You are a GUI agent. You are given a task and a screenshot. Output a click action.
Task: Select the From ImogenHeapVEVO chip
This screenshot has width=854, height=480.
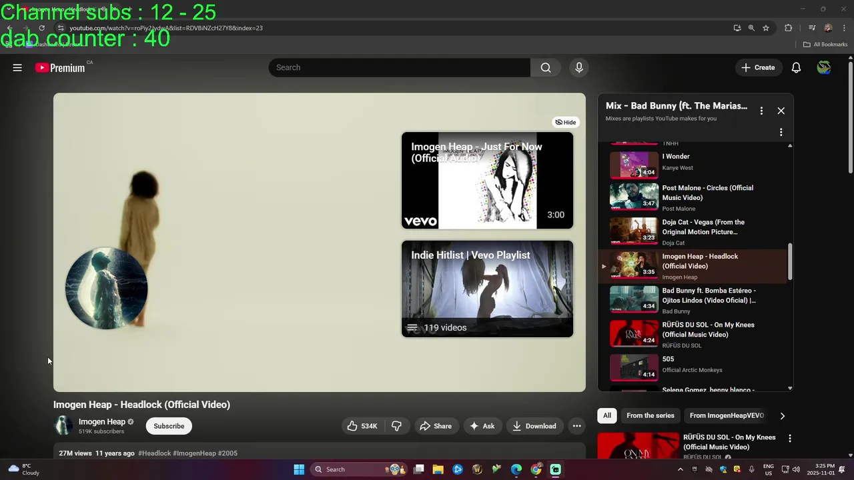(727, 415)
